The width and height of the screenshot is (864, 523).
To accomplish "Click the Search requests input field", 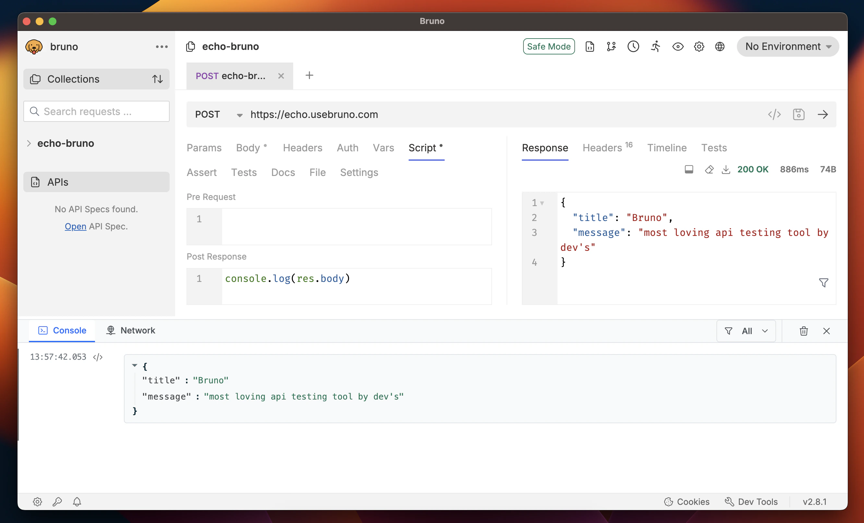I will pos(96,111).
